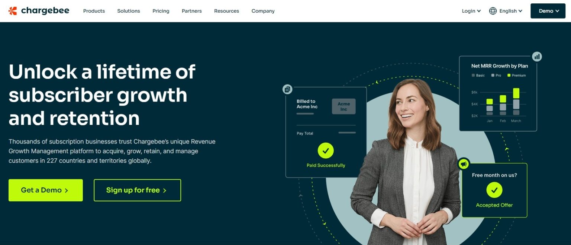571x245 pixels.
Task: Open the Products menu
Action: [x=94, y=11]
